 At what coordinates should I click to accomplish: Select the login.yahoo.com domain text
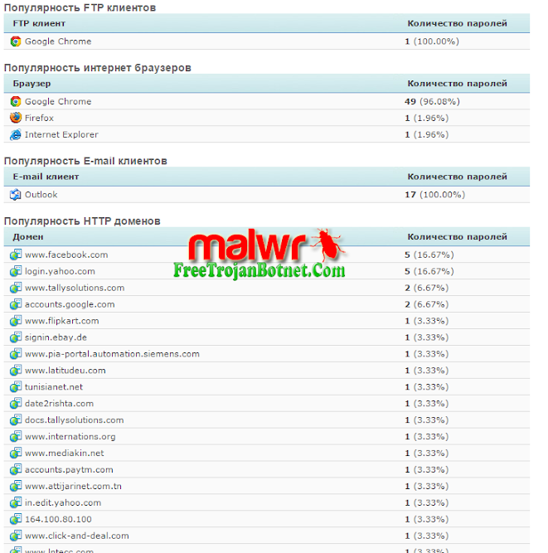coord(60,271)
